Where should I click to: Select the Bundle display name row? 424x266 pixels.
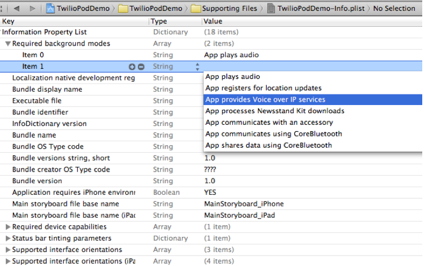[102, 89]
